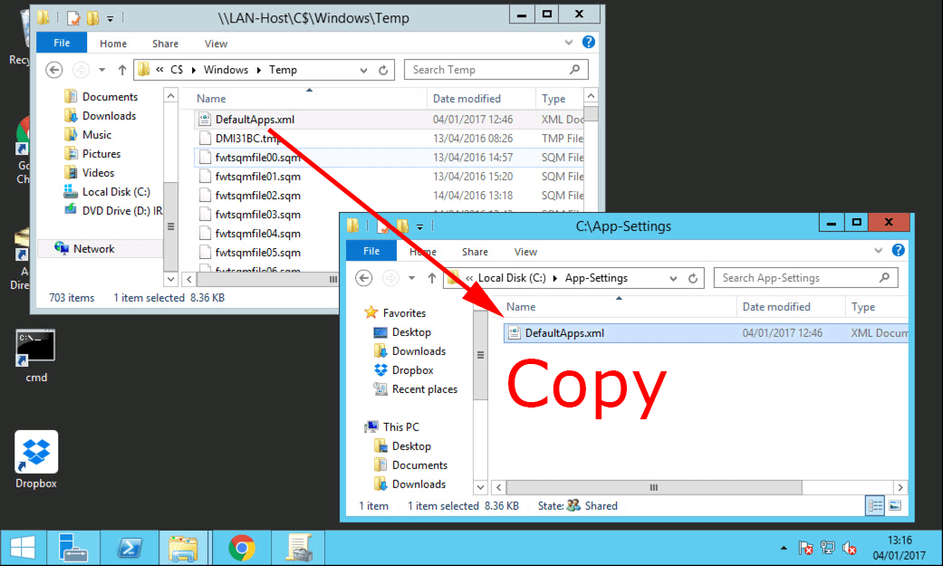Open Google Chrome from the taskbar
The image size is (943, 566).
(241, 548)
